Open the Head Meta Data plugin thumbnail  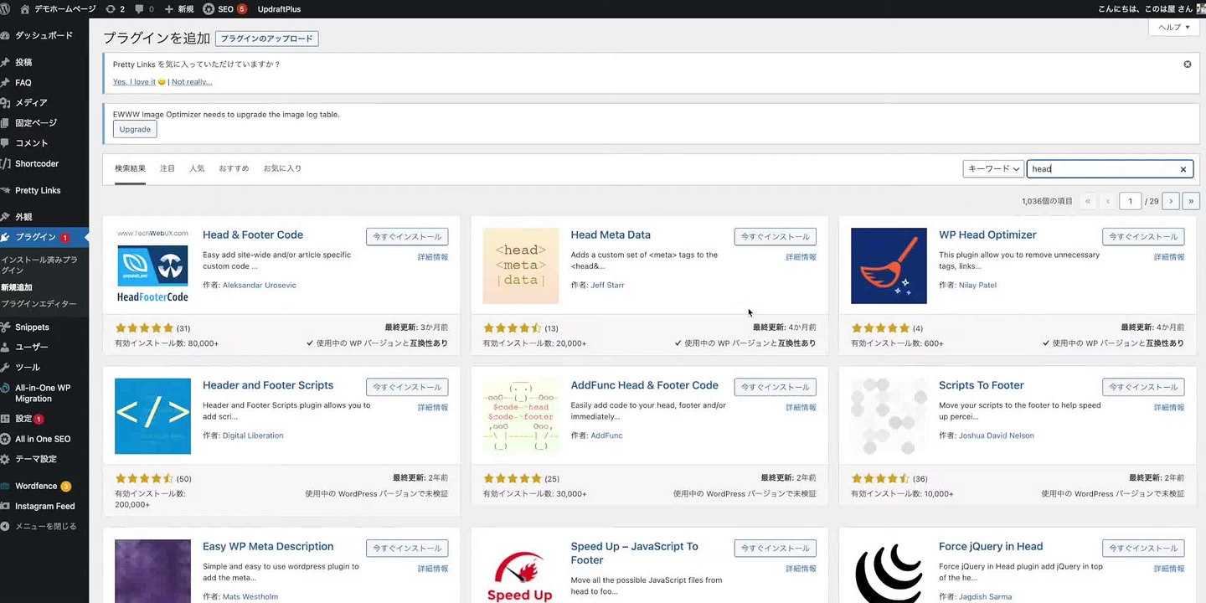[521, 265]
